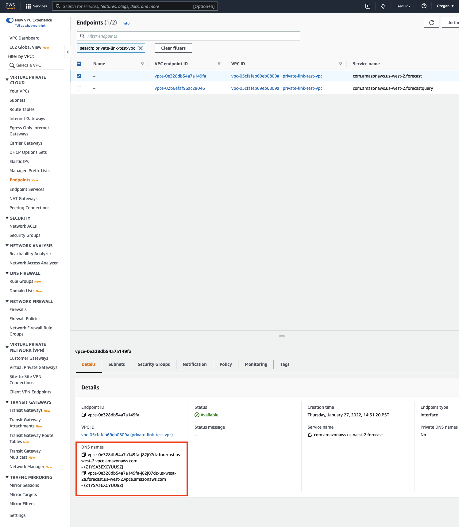Open endpoint link vpce-02b6efaf96ac28046

click(x=180, y=88)
